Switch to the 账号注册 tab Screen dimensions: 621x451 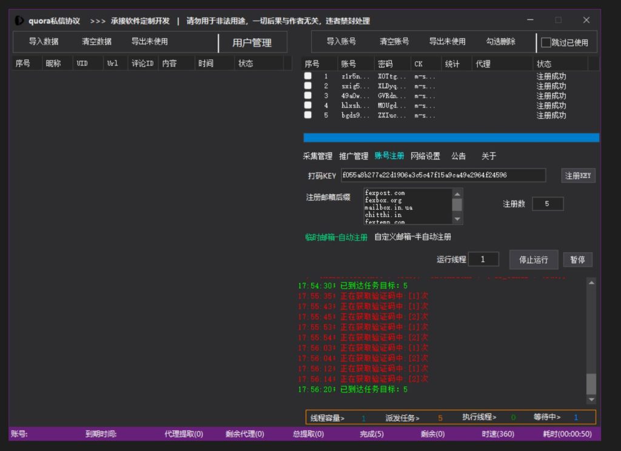(x=389, y=156)
